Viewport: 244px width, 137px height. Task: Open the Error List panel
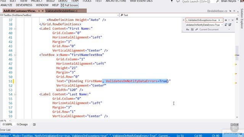coord(5,130)
